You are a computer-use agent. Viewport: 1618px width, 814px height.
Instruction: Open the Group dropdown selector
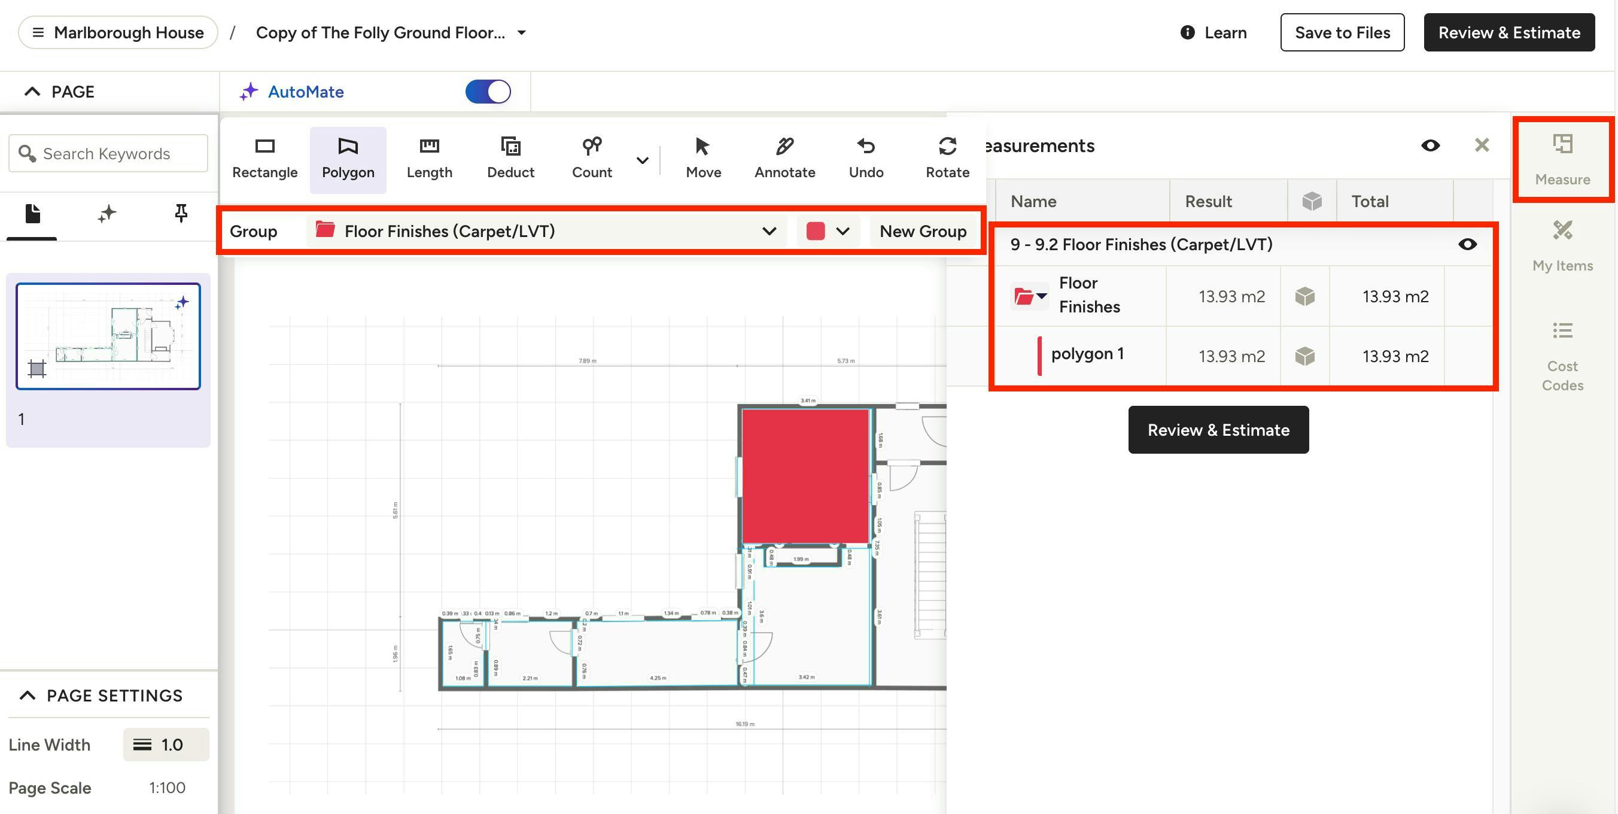pyautogui.click(x=546, y=231)
